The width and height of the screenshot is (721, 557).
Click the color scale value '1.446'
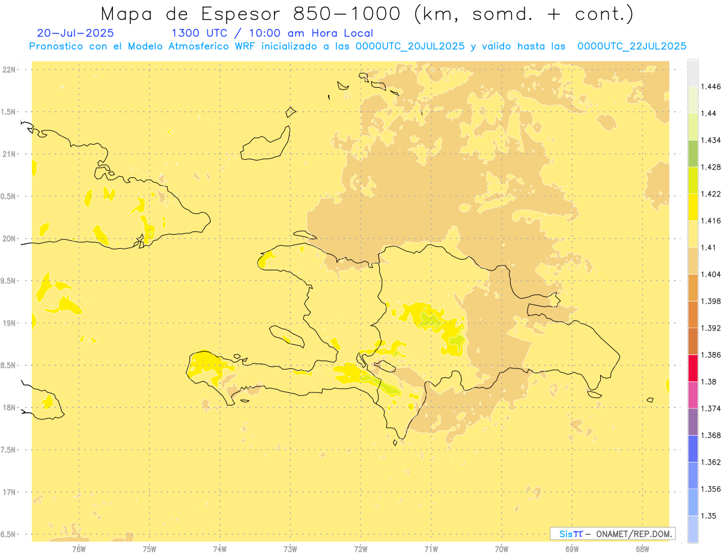click(x=710, y=87)
